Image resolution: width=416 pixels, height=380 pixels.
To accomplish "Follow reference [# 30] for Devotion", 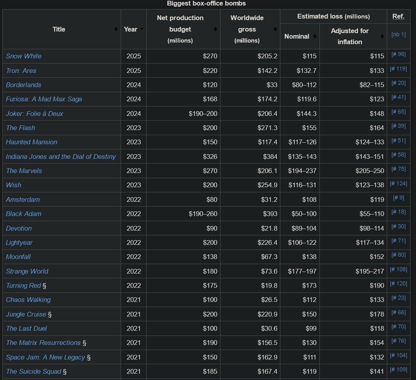I will (399, 226).
